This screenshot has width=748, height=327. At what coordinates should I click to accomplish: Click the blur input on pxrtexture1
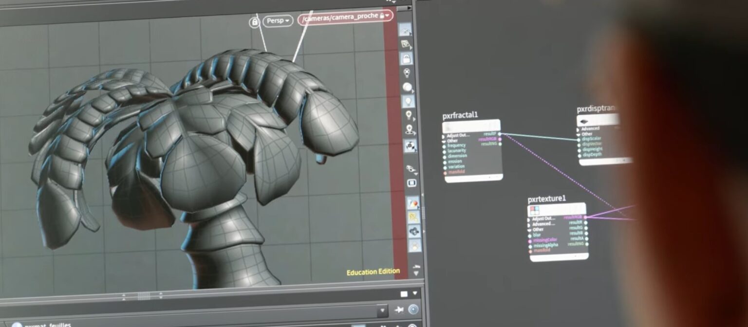pos(530,235)
